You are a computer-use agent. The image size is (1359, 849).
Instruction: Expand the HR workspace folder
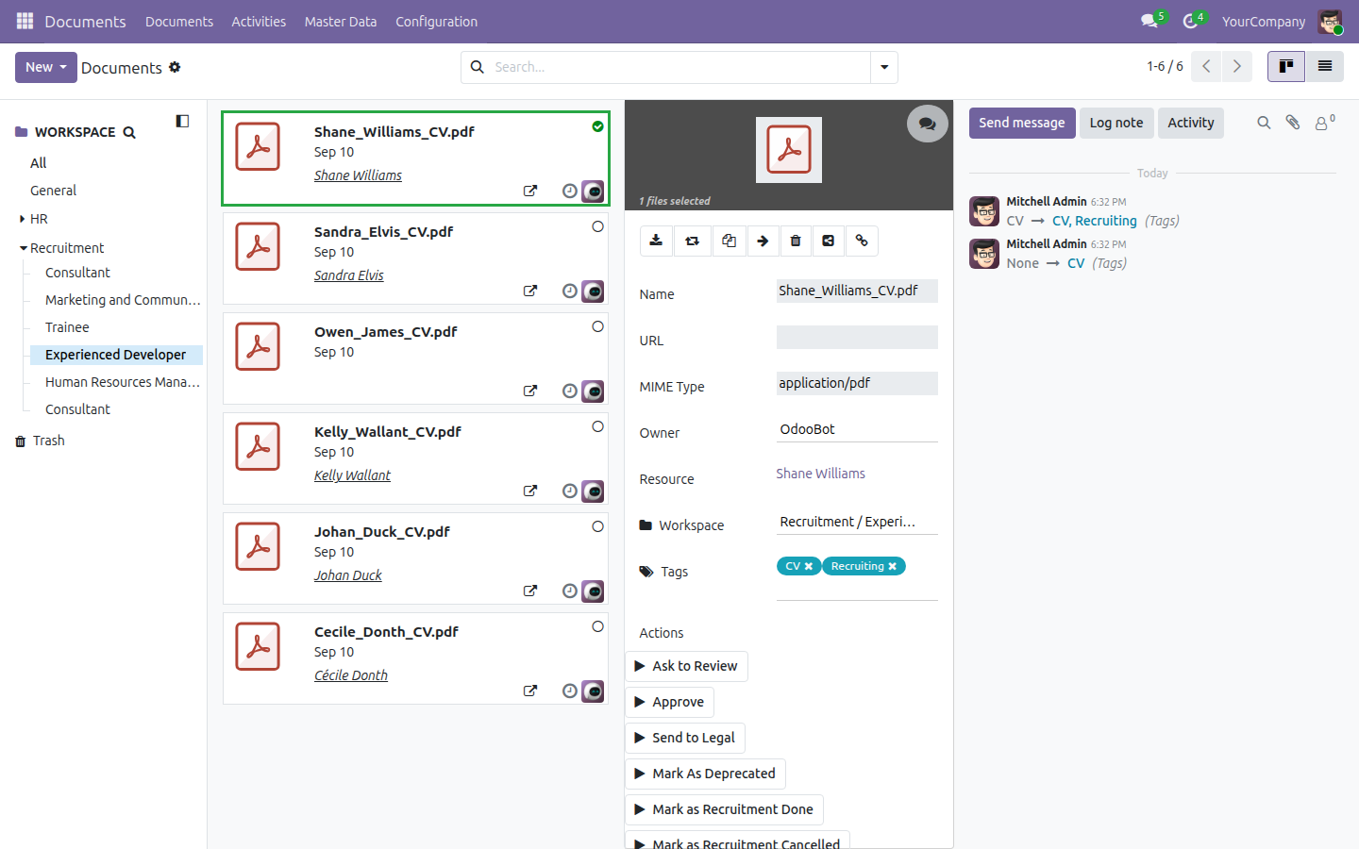point(22,219)
